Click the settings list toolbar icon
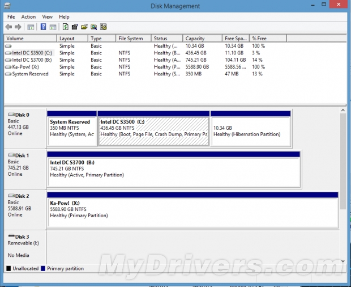The width and height of the screenshot is (351, 287). [x=104, y=27]
